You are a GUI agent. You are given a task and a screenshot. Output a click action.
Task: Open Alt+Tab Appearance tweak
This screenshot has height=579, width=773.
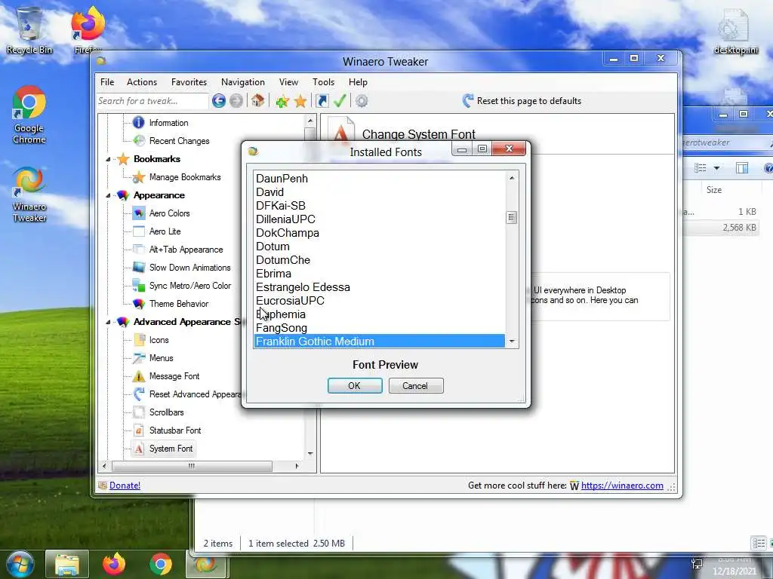[186, 250]
